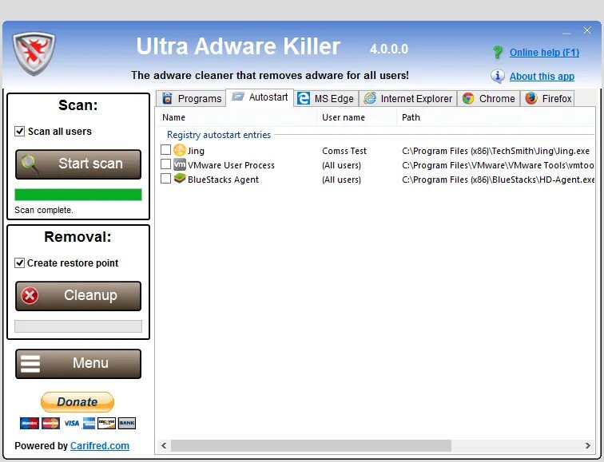This screenshot has height=462, width=604.
Task: Click the green scan progress bar
Action: click(78, 195)
